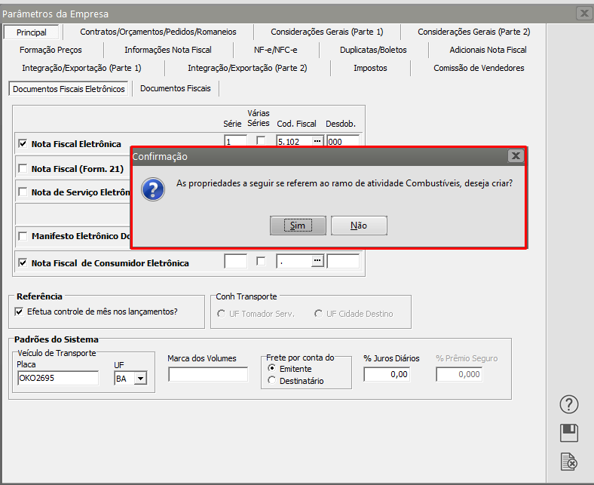
Task: Enable Manifesto Eletrônico checkbox
Action: (x=23, y=236)
